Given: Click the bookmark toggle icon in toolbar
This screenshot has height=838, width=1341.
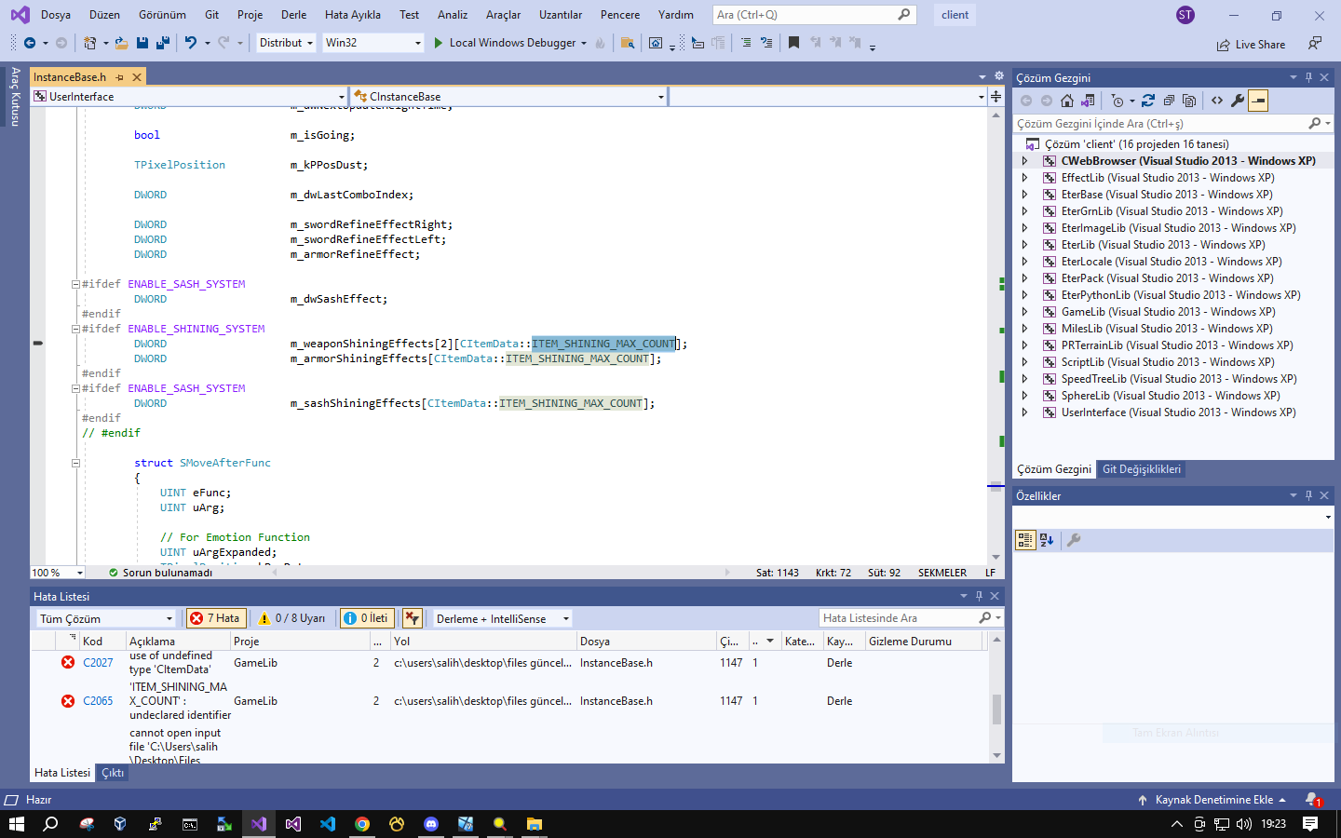Looking at the screenshot, I should coord(793,43).
